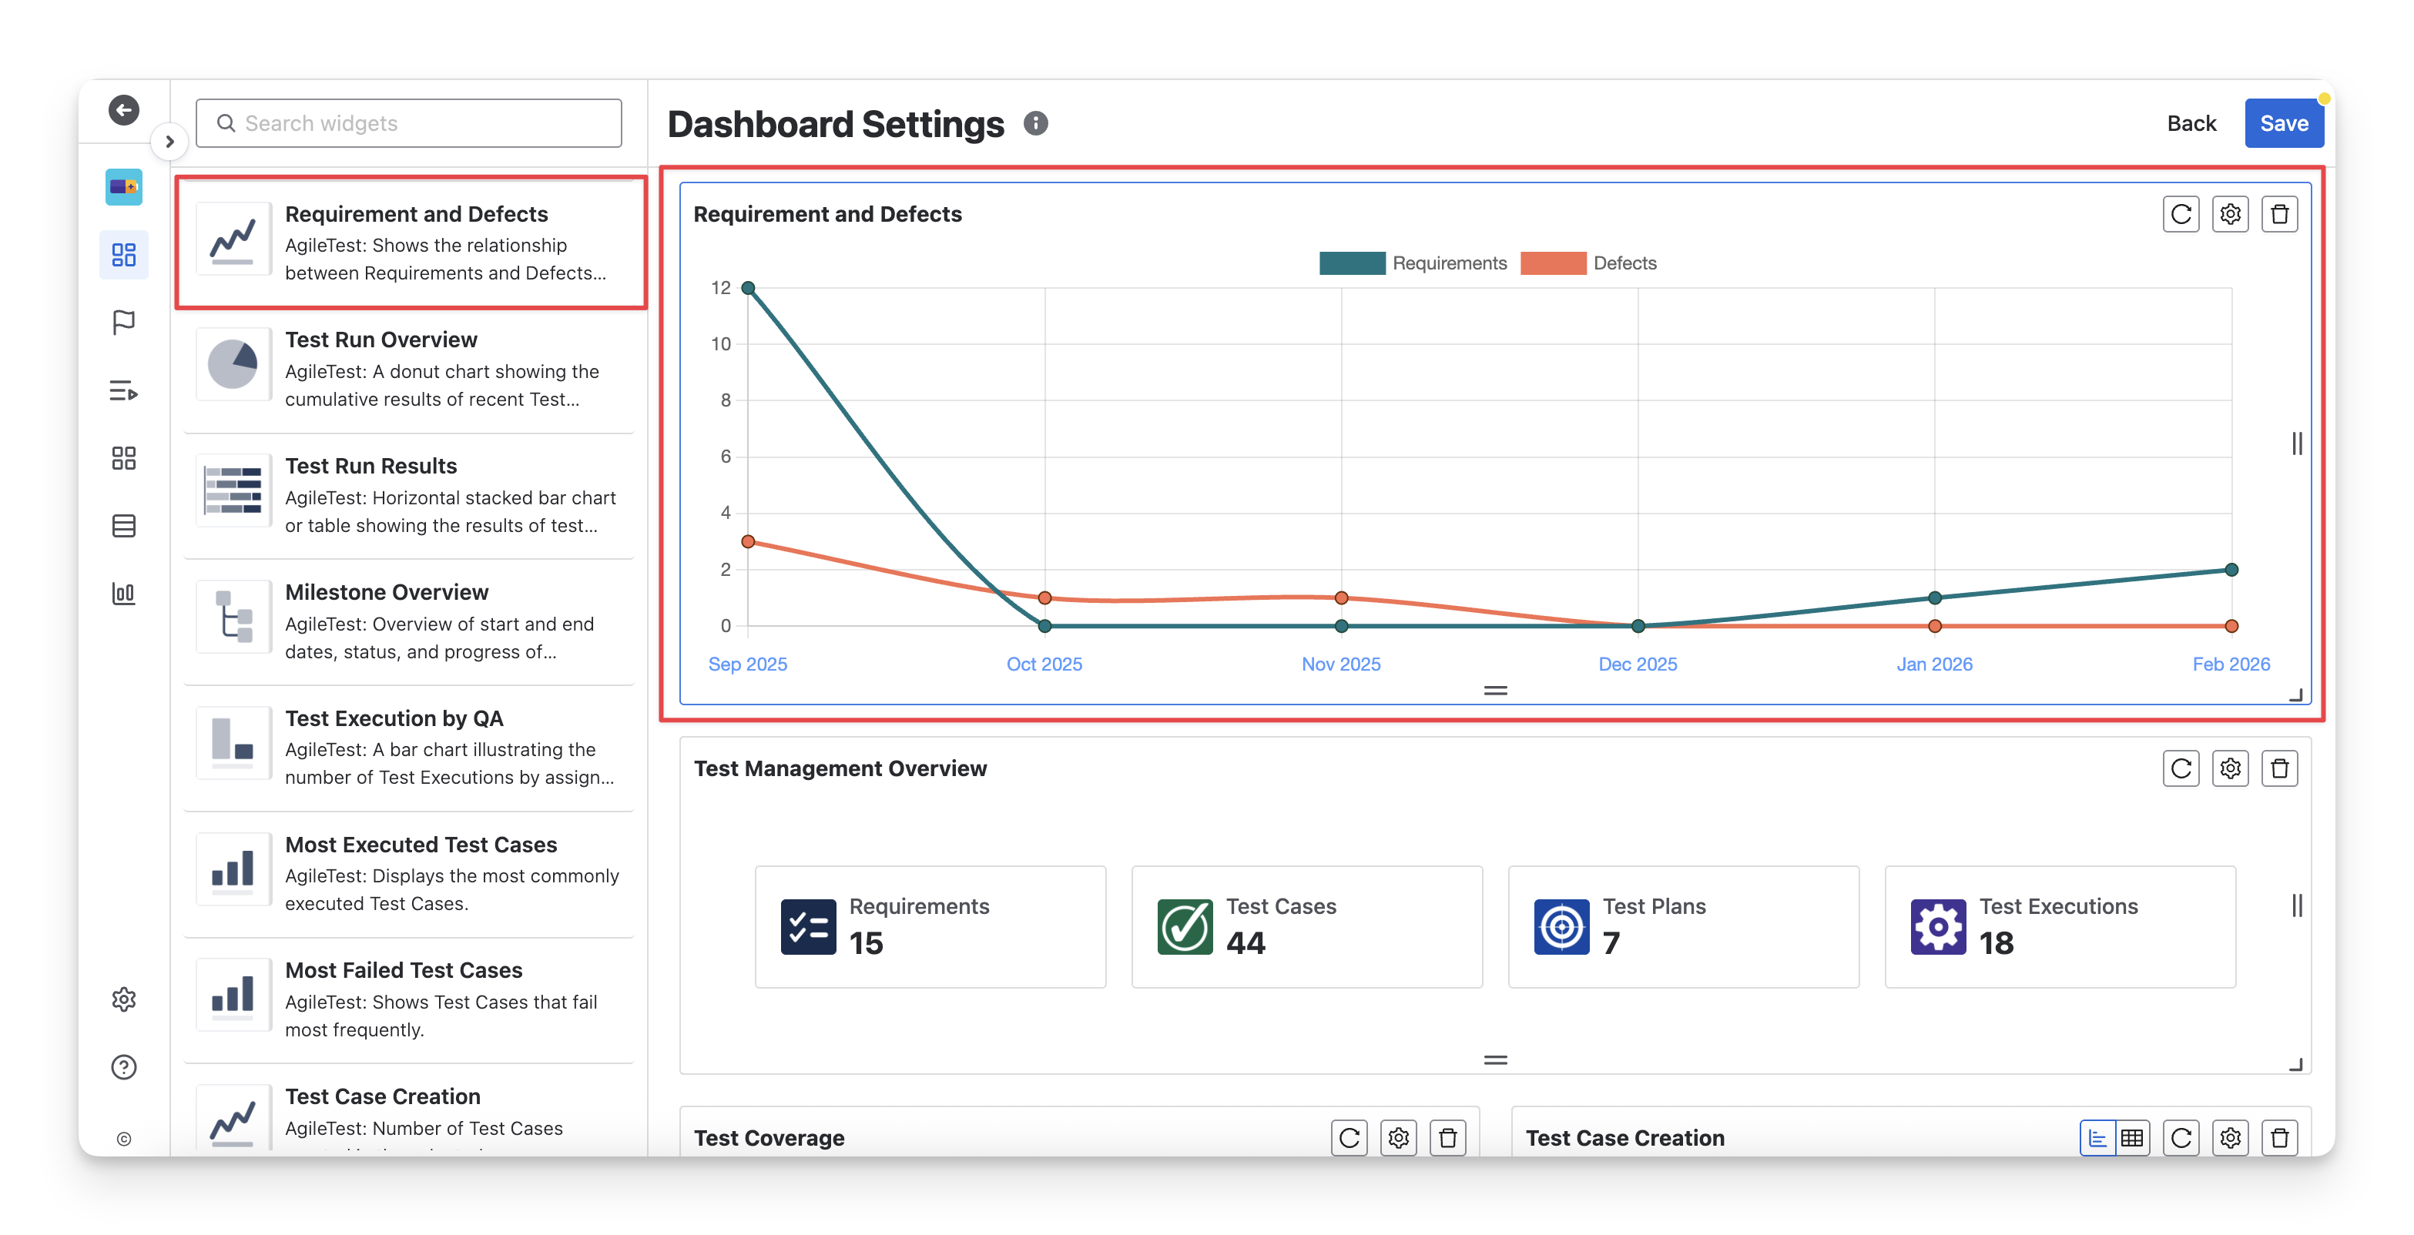Click the back arrow icon in sidebar
This screenshot has width=2414, height=1235.
click(x=124, y=109)
